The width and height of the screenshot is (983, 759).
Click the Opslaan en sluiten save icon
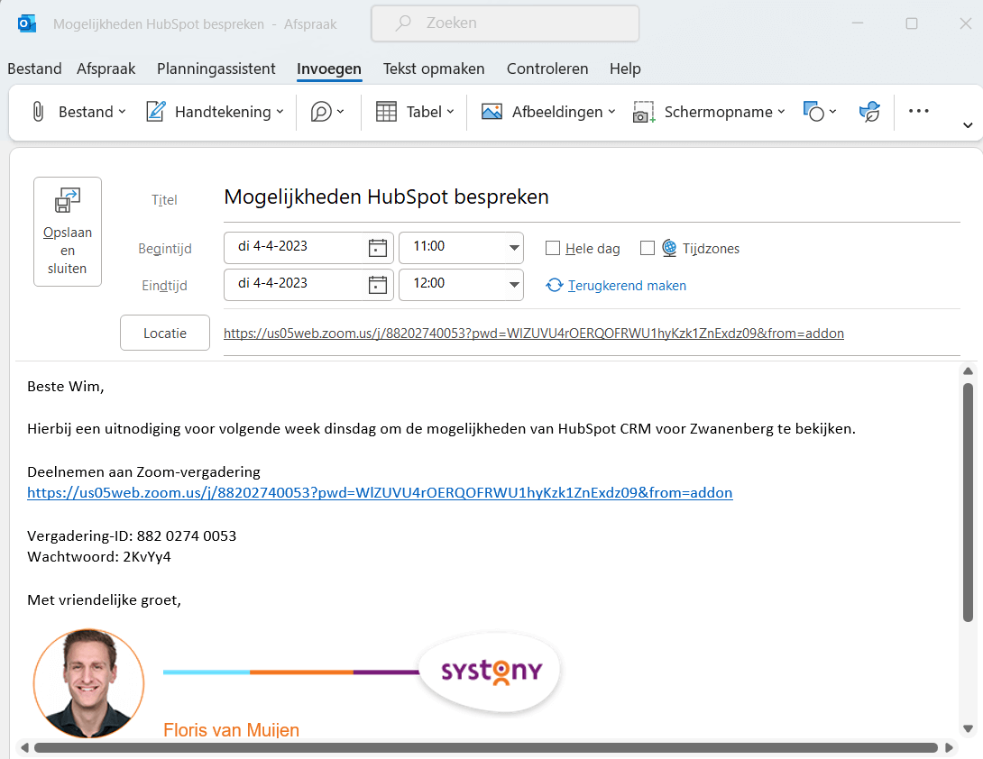coord(68,200)
